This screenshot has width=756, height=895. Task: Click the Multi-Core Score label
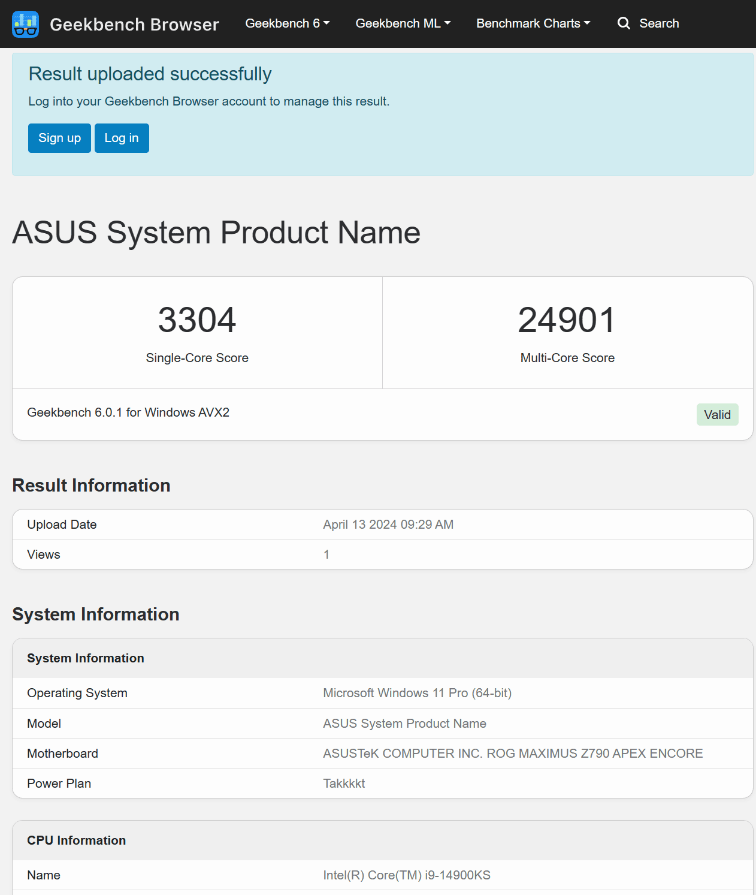point(567,358)
